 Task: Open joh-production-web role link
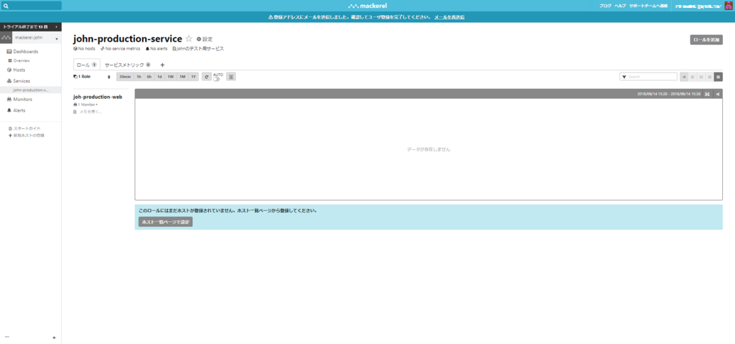(98, 97)
